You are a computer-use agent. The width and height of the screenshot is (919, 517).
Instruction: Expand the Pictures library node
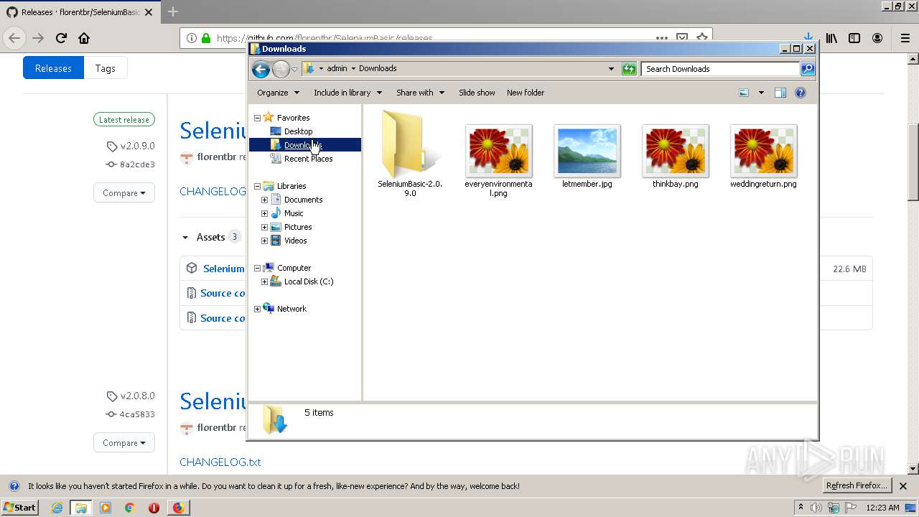(264, 227)
